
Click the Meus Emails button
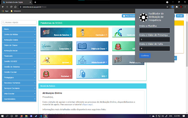coord(129,16)
